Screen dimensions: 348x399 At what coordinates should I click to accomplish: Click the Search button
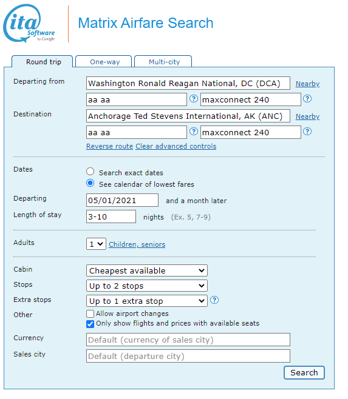coord(304,372)
